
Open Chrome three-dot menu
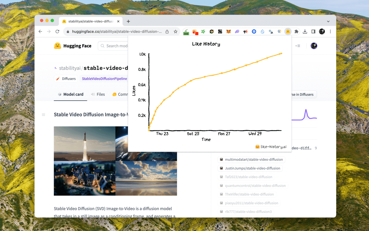(330, 31)
